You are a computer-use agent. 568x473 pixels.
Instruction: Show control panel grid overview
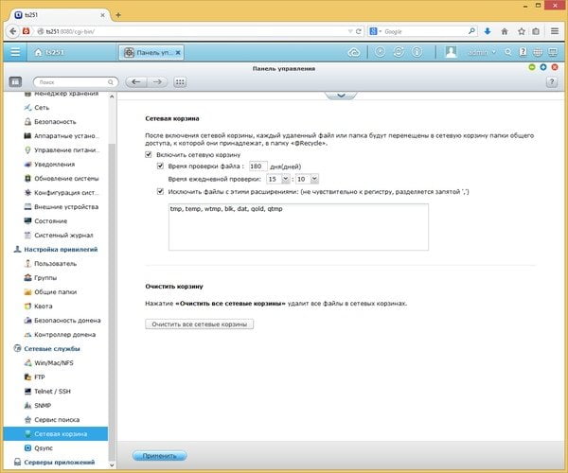tap(180, 82)
